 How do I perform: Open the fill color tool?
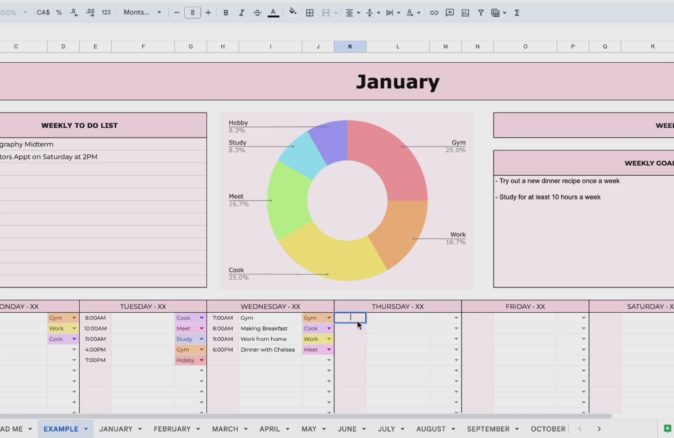292,13
